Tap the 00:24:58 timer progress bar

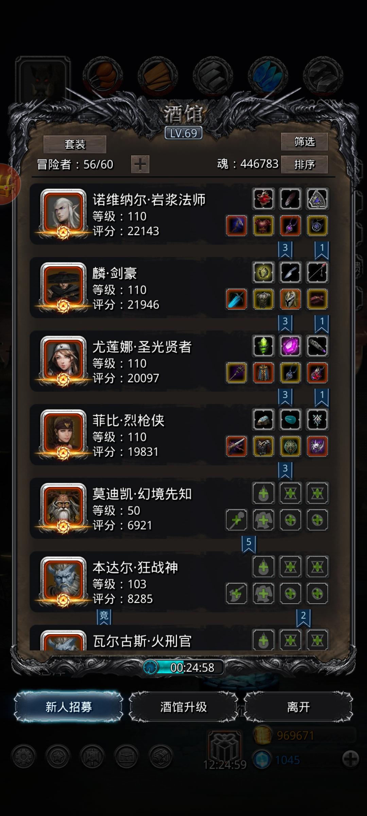point(183,667)
